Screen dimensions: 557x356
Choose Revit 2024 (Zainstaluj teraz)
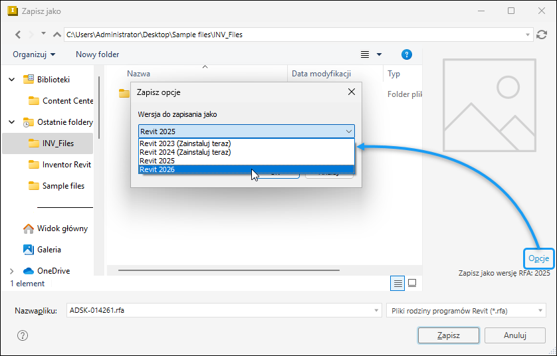(x=246, y=152)
